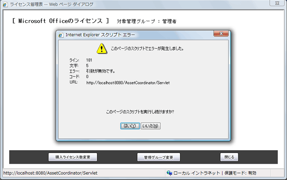Click the IE icon in script error title bar
This screenshot has height=180, width=287.
click(61, 35)
